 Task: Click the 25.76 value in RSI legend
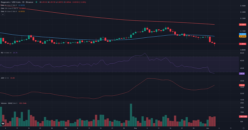tap(15, 53)
